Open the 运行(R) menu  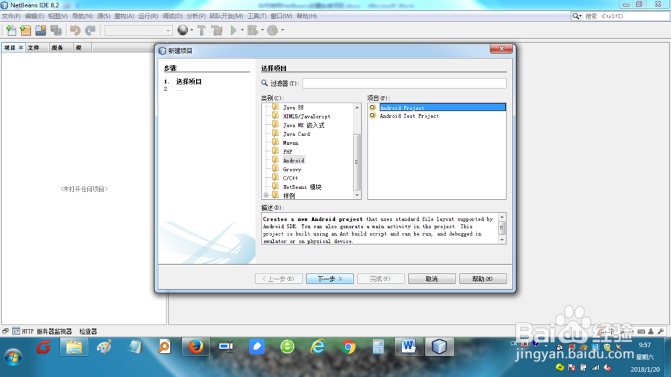(x=148, y=16)
